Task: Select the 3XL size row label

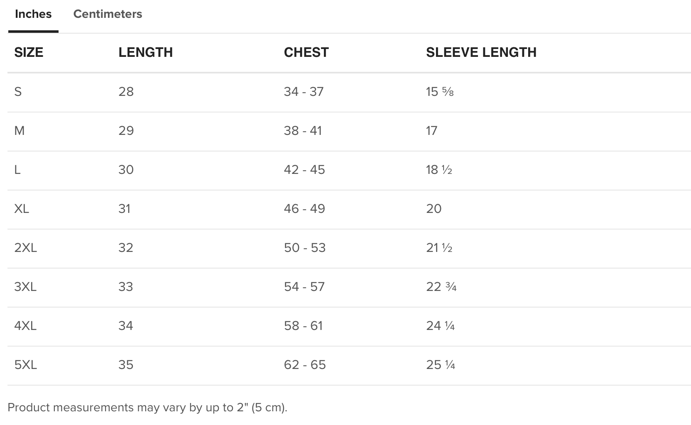Action: coord(25,287)
